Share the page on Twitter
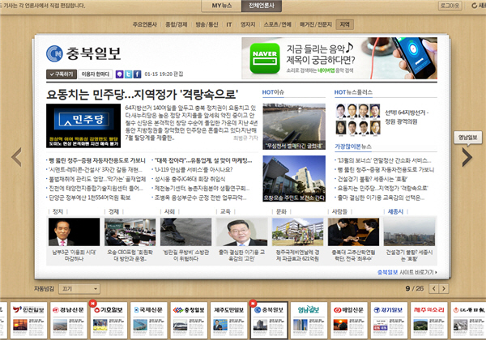Viewport: 486px width, 340px height. pos(128,74)
